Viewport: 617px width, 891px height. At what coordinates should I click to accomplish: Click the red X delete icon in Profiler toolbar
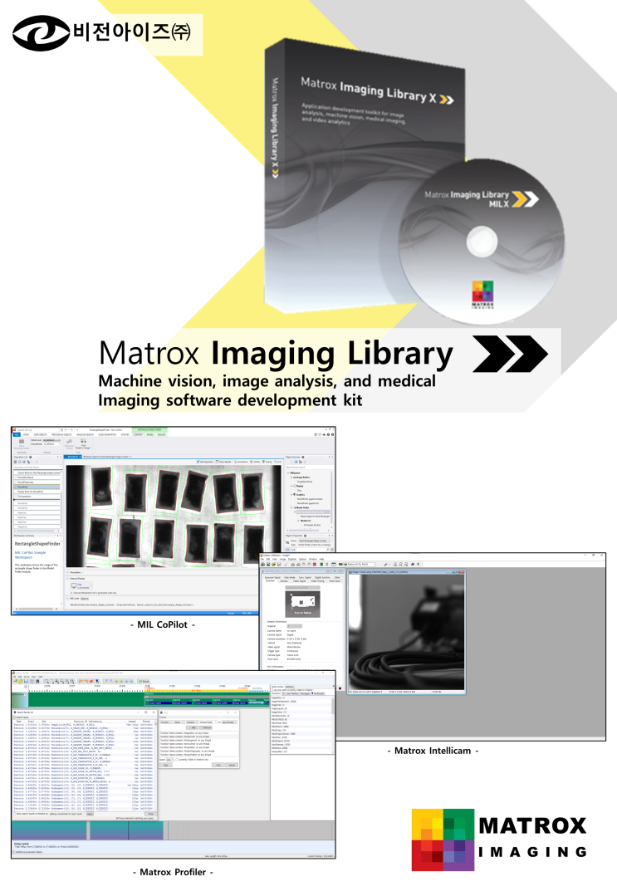pos(91,681)
